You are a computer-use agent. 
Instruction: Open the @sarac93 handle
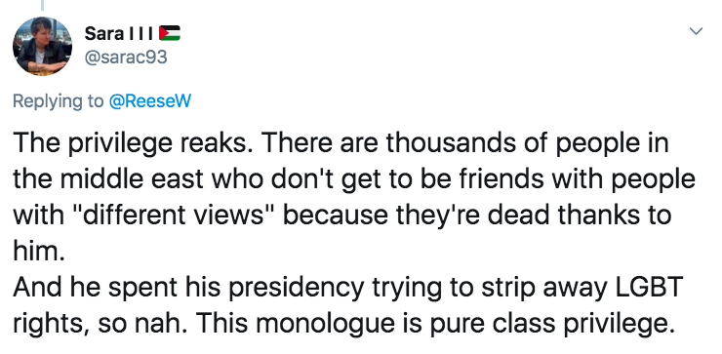tap(126, 58)
